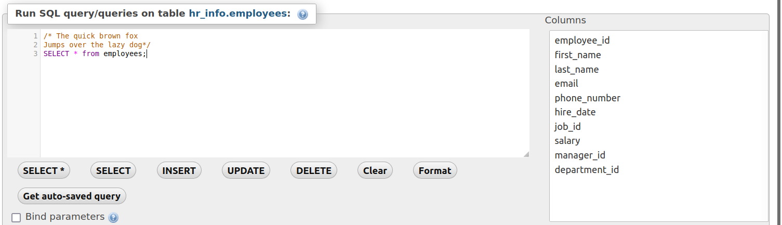This screenshot has width=782, height=225.
Task: Generate an UPDATE query template
Action: pyautogui.click(x=246, y=170)
